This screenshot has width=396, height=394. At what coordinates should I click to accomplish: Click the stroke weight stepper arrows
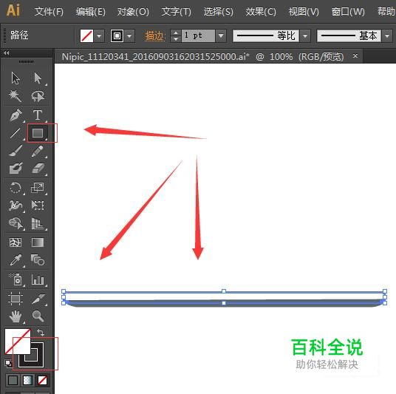pyautogui.click(x=176, y=35)
